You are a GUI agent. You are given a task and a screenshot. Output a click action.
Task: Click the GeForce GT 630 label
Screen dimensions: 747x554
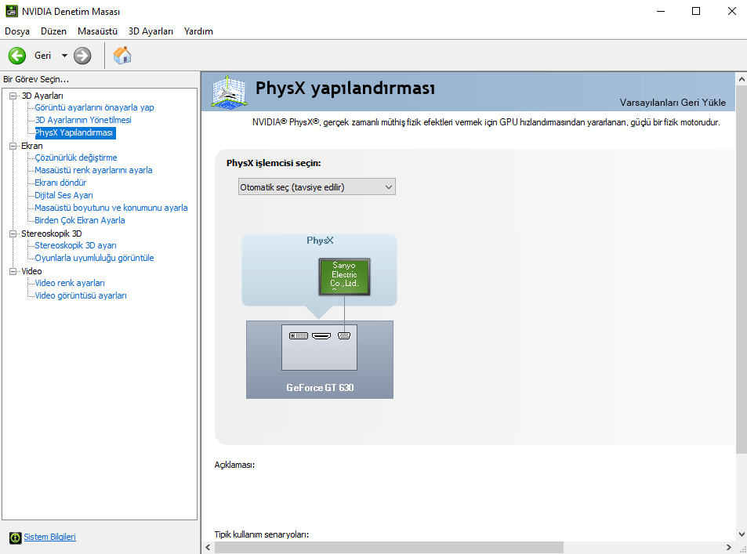320,388
